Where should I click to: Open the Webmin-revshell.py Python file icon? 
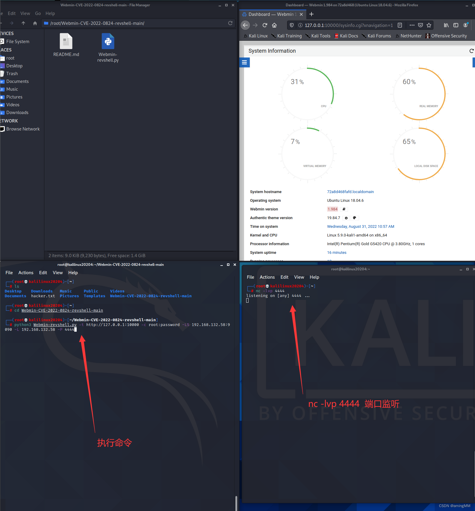[x=108, y=41]
